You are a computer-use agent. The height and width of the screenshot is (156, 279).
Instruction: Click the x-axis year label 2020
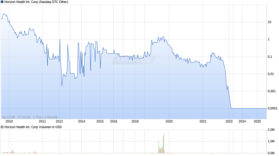(169, 121)
